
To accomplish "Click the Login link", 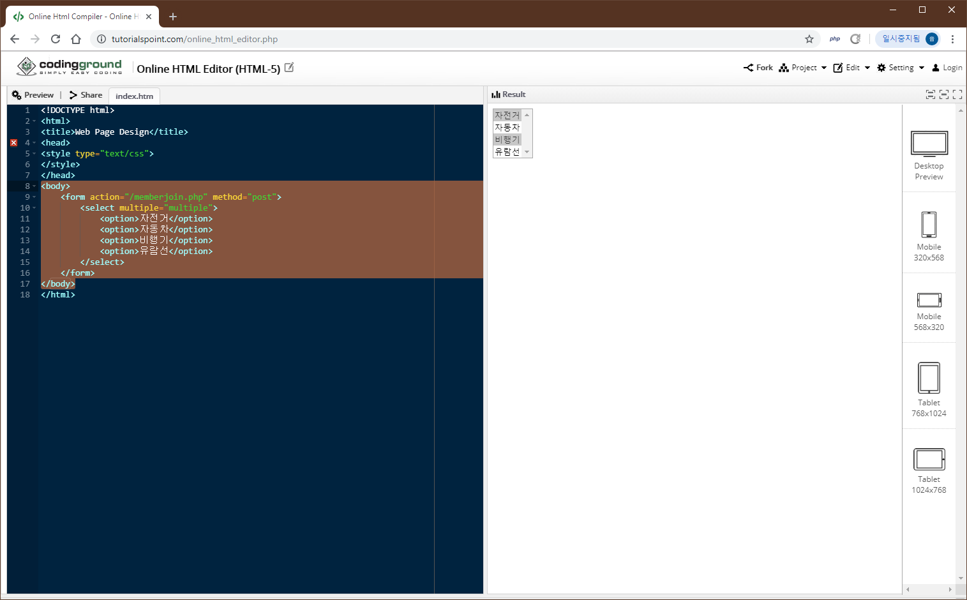I will pos(947,68).
